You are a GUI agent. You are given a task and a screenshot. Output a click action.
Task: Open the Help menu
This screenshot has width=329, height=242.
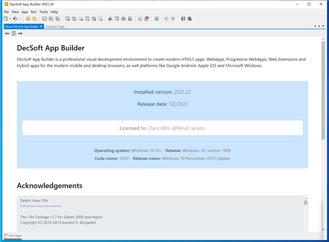[54, 12]
